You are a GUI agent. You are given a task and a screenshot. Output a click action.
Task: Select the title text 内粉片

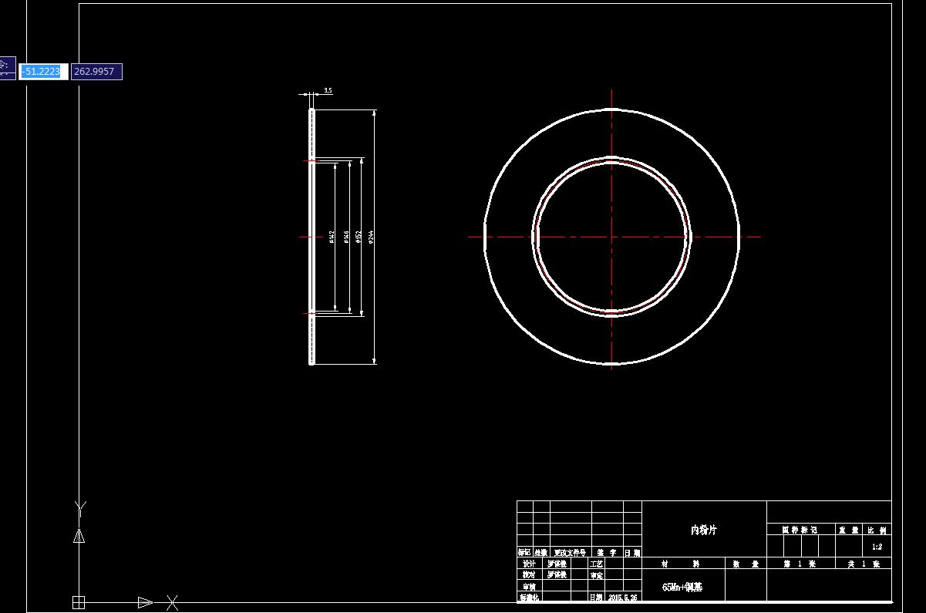click(x=703, y=530)
